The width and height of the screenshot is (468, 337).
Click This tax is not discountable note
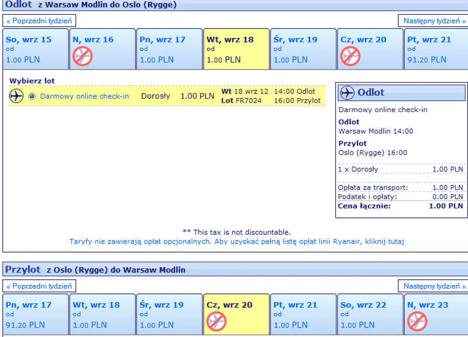click(x=237, y=232)
